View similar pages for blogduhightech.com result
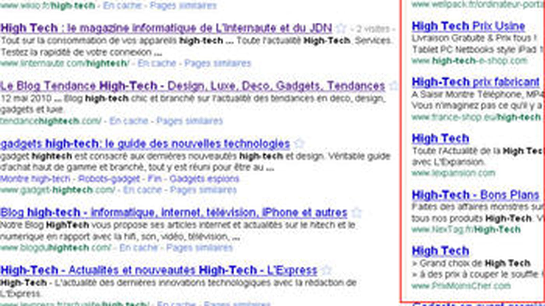The image size is (545, 306). coord(200,248)
